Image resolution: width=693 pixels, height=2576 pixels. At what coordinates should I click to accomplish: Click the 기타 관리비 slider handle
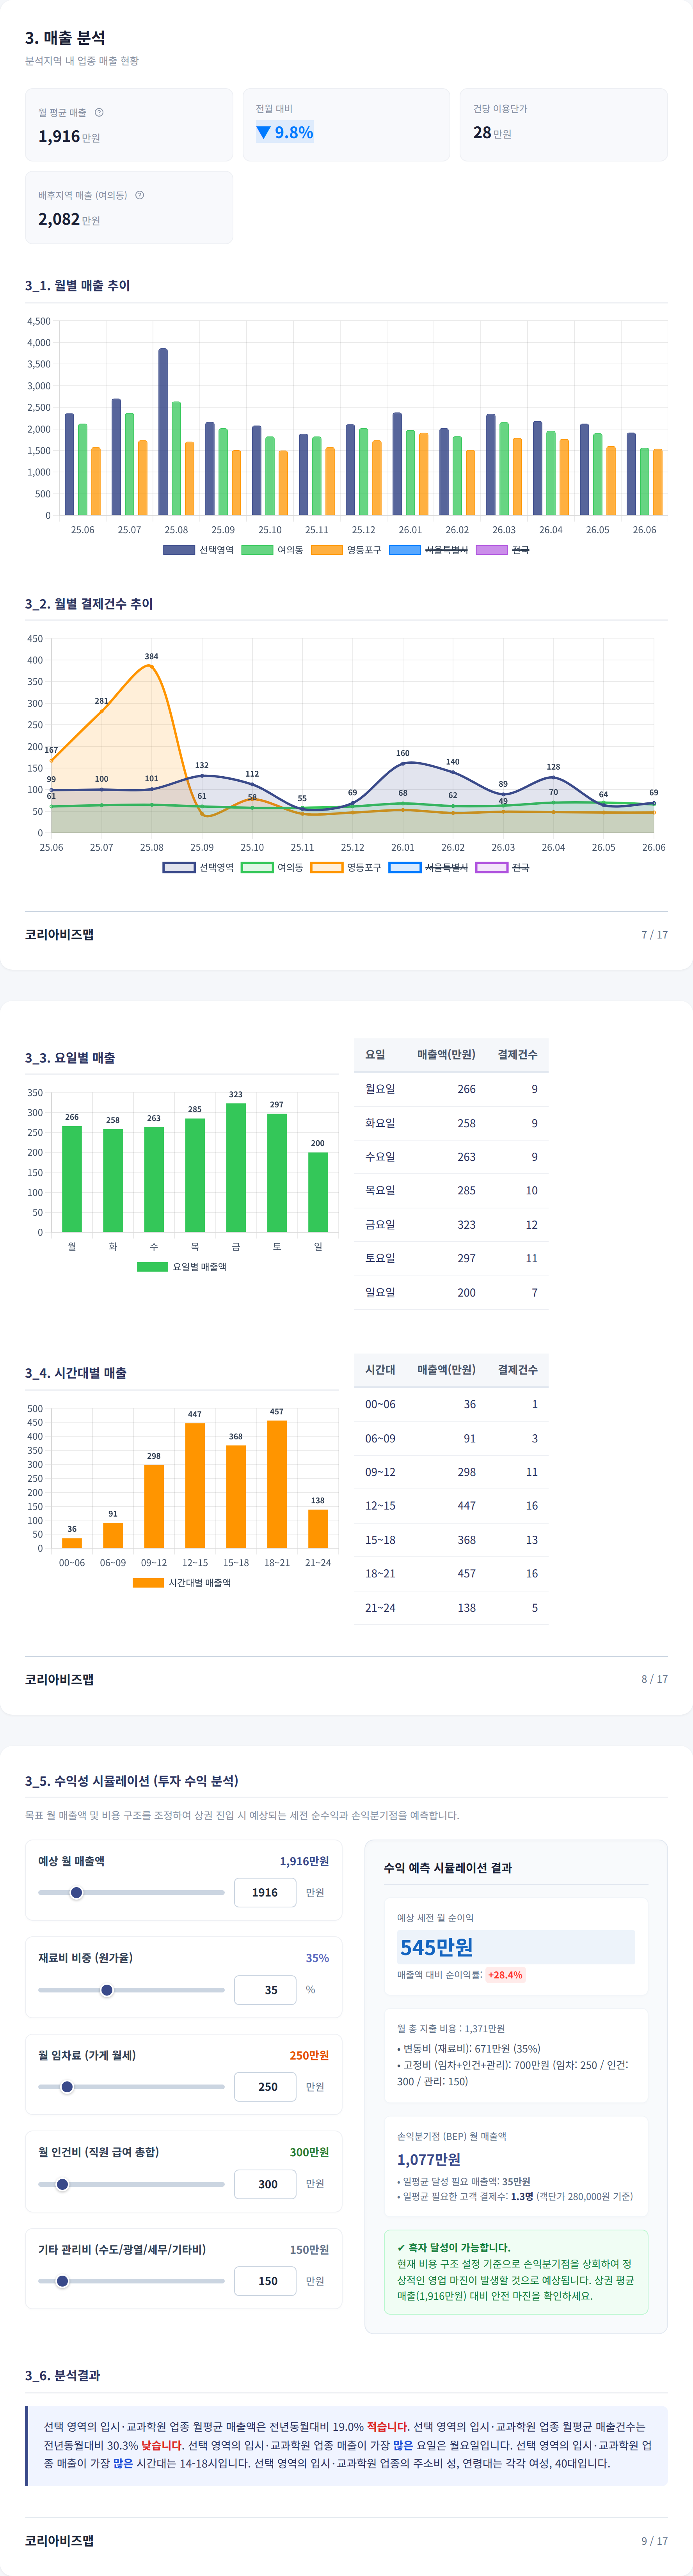pyautogui.click(x=62, y=2281)
